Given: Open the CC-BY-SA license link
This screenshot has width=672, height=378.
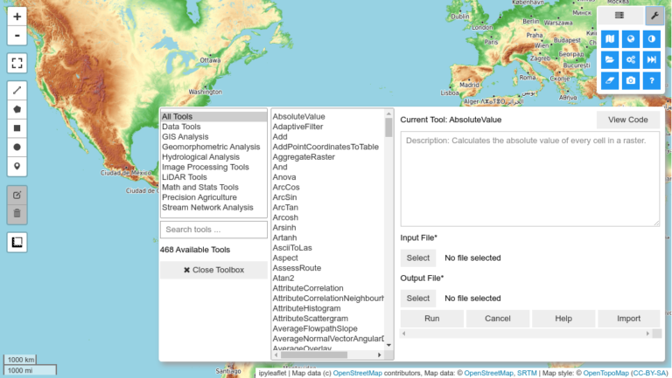Looking at the screenshot, I should (650, 374).
